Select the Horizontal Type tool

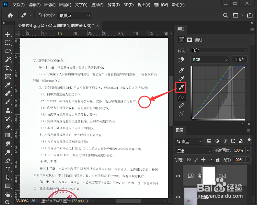(x=8, y=169)
